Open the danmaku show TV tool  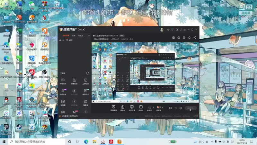coord(85,103)
